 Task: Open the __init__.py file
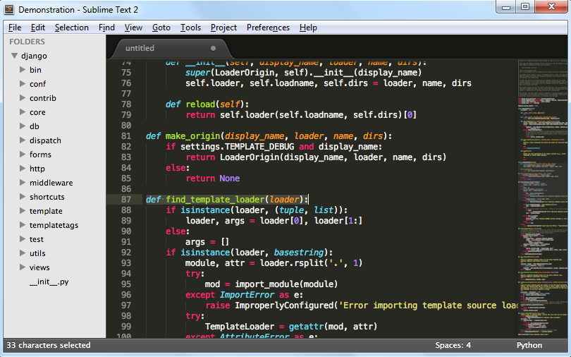coord(49,282)
